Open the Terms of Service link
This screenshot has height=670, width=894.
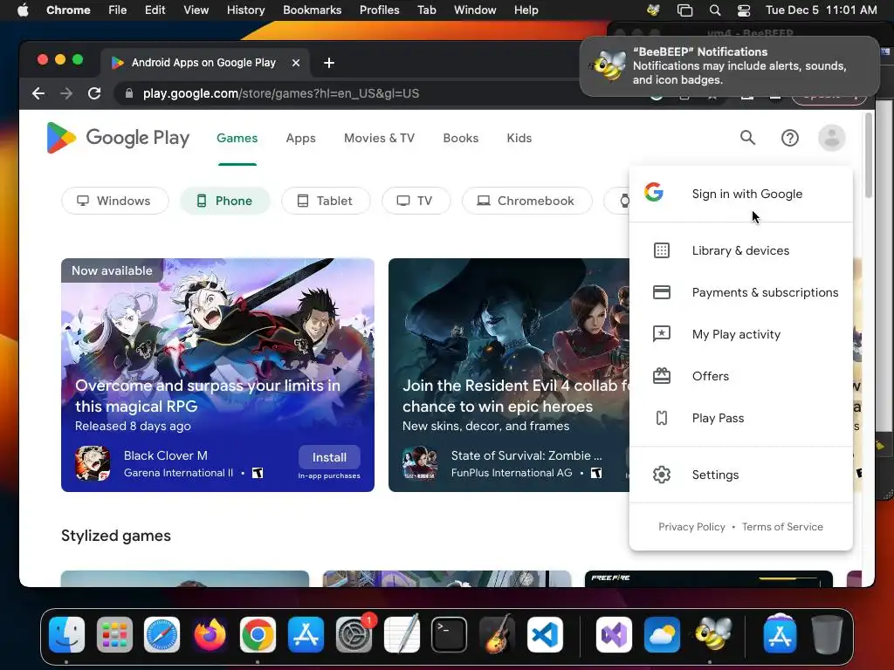coord(782,527)
